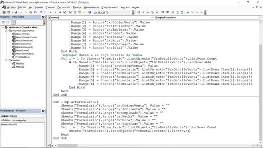Image resolution: width=263 pixels, height=148 pixels.
Task: Click the (Name) Módulo1 property field
Action: (x=23, y=124)
